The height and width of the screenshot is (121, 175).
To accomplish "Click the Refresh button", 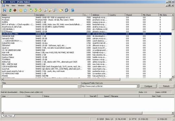I will point(166,86).
